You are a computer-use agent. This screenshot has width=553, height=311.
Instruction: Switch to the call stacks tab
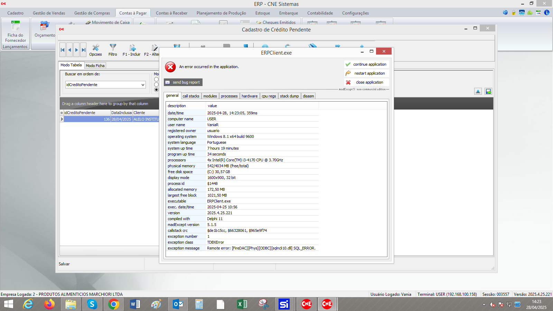click(x=191, y=96)
